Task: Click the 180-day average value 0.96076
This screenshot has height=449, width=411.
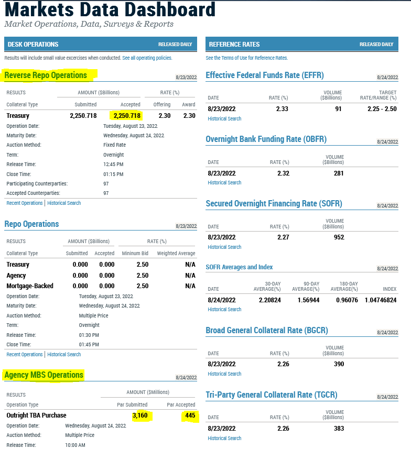Action: pos(347,300)
